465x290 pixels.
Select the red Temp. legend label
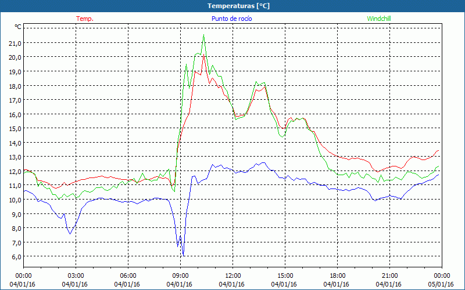[85, 19]
